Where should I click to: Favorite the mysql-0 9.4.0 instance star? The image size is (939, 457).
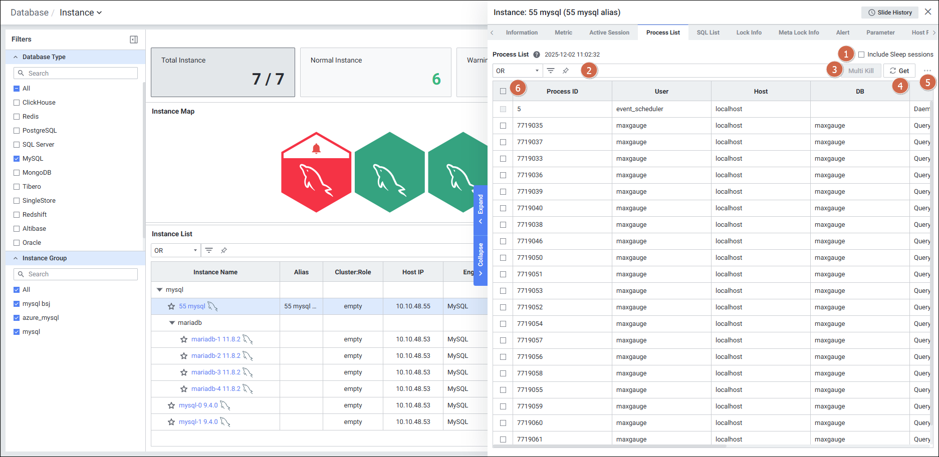point(171,405)
